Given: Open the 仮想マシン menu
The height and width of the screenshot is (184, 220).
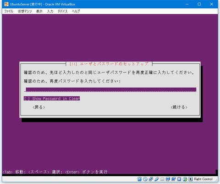Looking at the screenshot, I should pyautogui.click(x=25, y=11).
